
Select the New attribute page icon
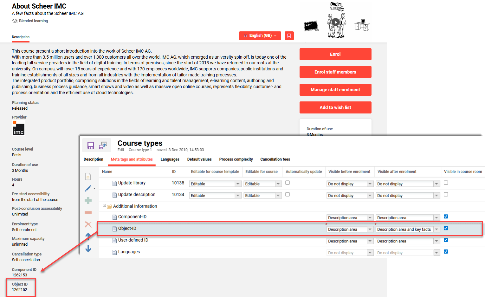click(x=88, y=176)
